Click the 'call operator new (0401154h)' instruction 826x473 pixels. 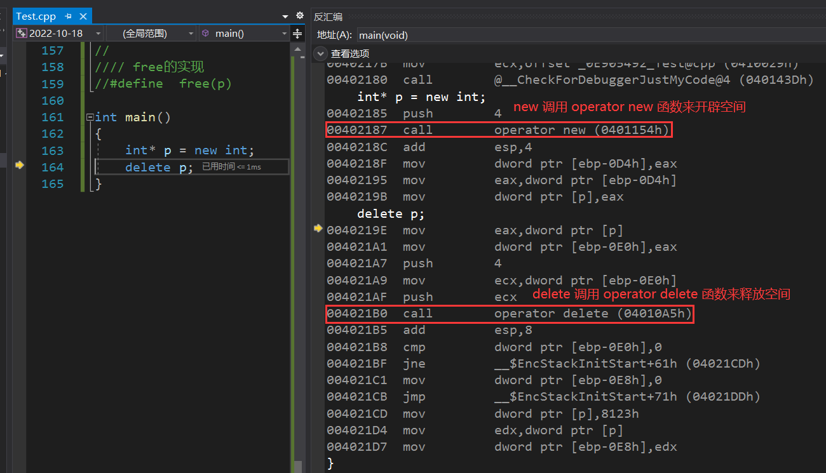coord(498,130)
